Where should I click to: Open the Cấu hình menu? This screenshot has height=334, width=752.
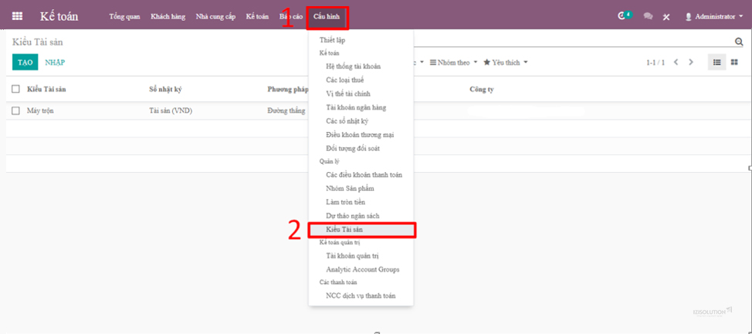pos(327,18)
